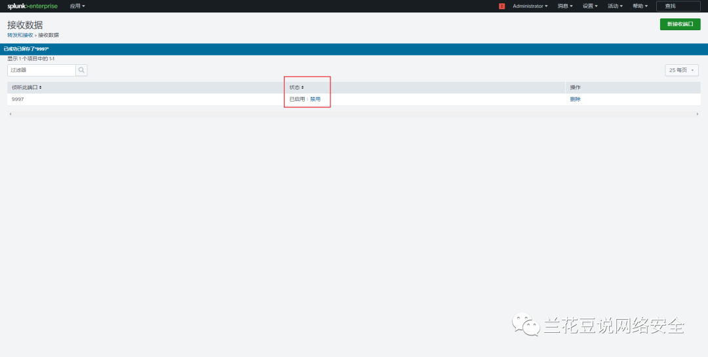This screenshot has height=357, width=708.
Task: Sort by 侦听此端口 column header
Action: [x=27, y=88]
